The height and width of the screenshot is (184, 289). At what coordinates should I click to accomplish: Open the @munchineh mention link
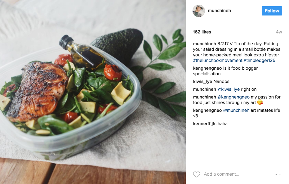tap(236, 110)
